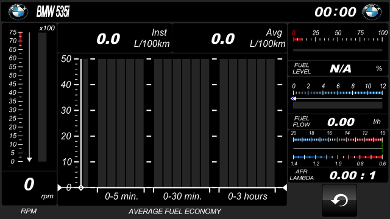Click the RPM downward arrow indicator
390x219 pixels.
pyautogui.click(x=29, y=159)
